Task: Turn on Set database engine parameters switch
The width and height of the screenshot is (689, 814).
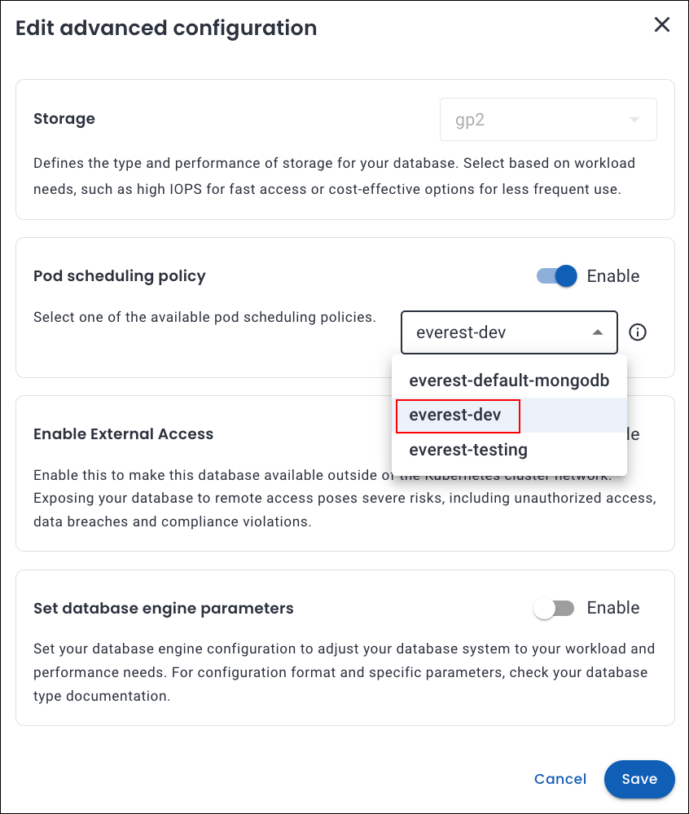Action: point(554,608)
